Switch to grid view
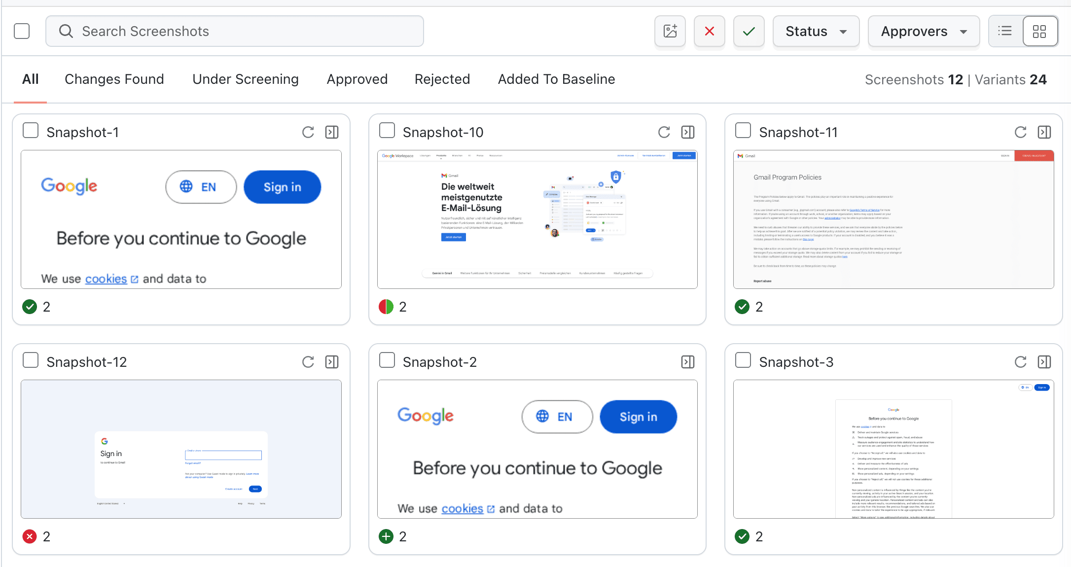 1040,31
